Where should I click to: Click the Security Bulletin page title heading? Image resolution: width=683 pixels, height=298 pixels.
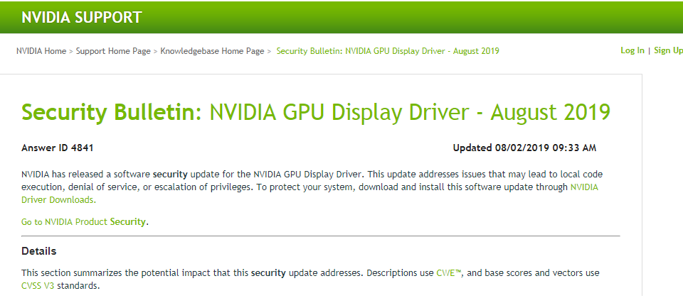point(316,112)
